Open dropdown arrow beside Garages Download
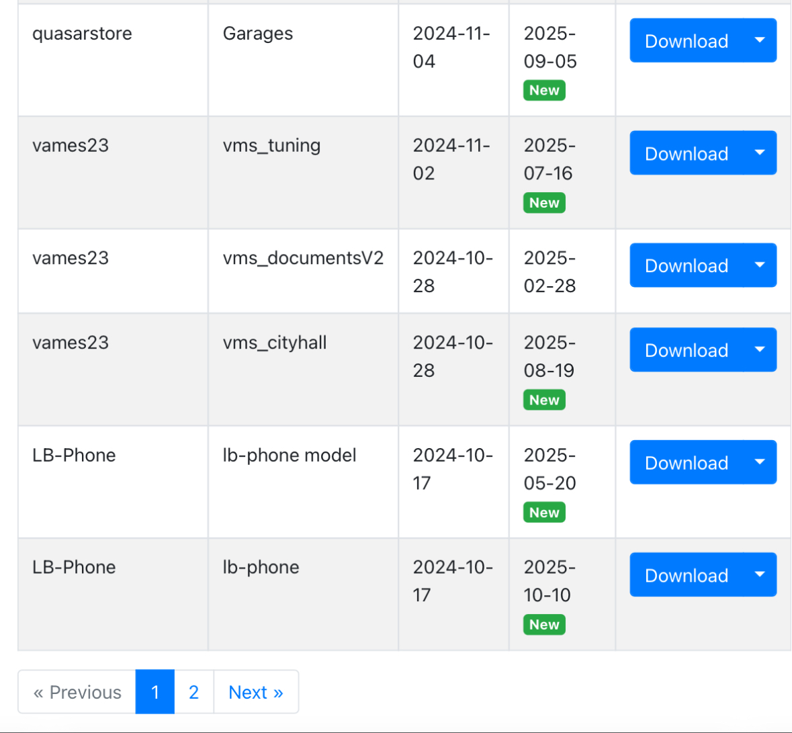 click(x=760, y=40)
